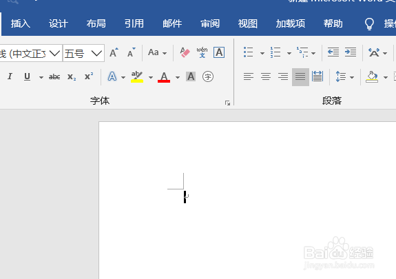Toggle character shading gray A icon

(x=191, y=76)
